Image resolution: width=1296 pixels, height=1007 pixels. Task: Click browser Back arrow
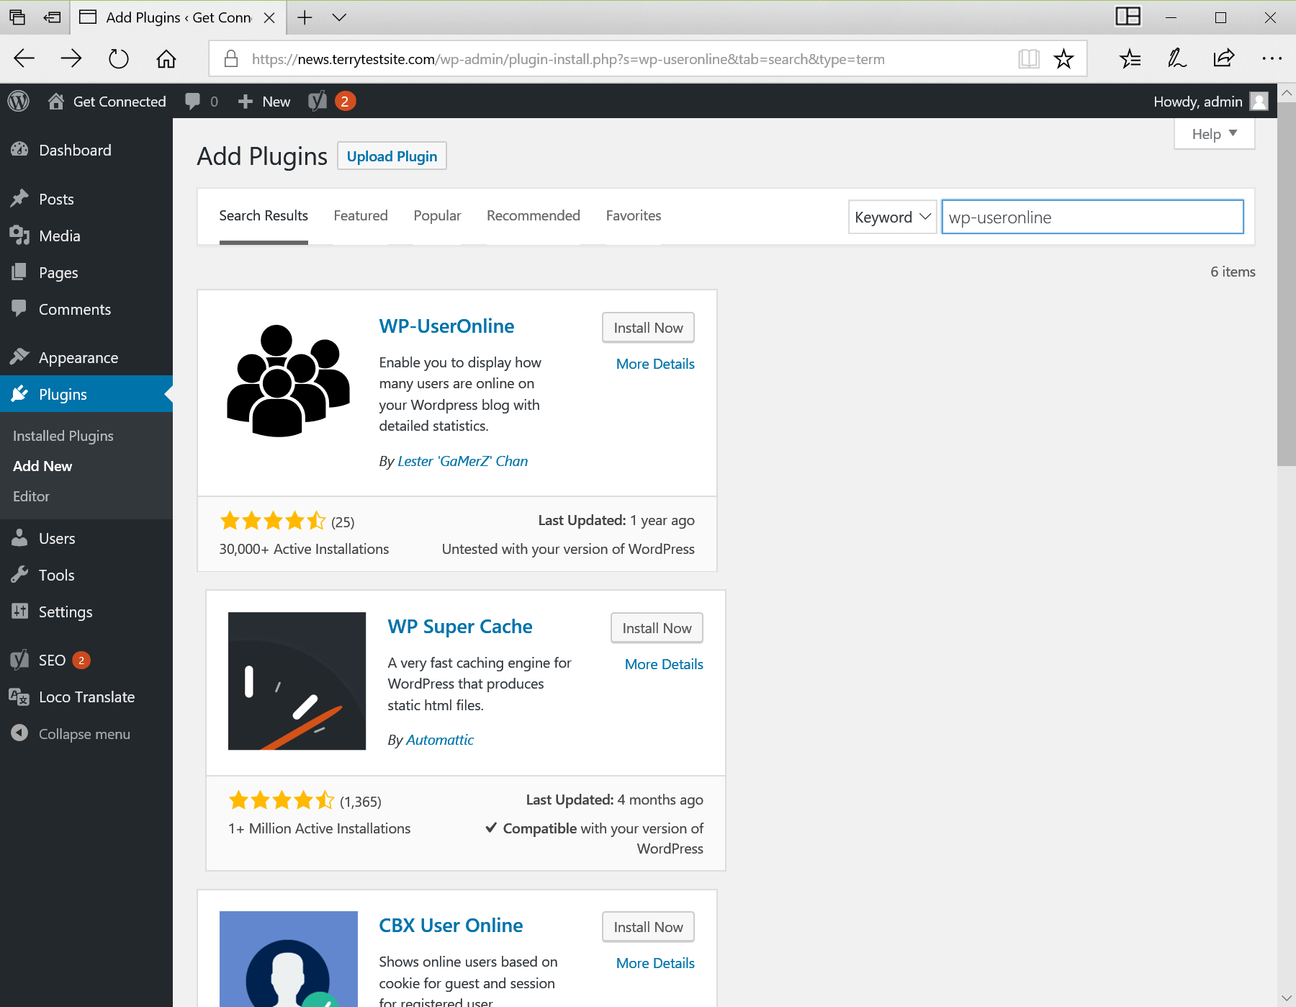click(24, 58)
